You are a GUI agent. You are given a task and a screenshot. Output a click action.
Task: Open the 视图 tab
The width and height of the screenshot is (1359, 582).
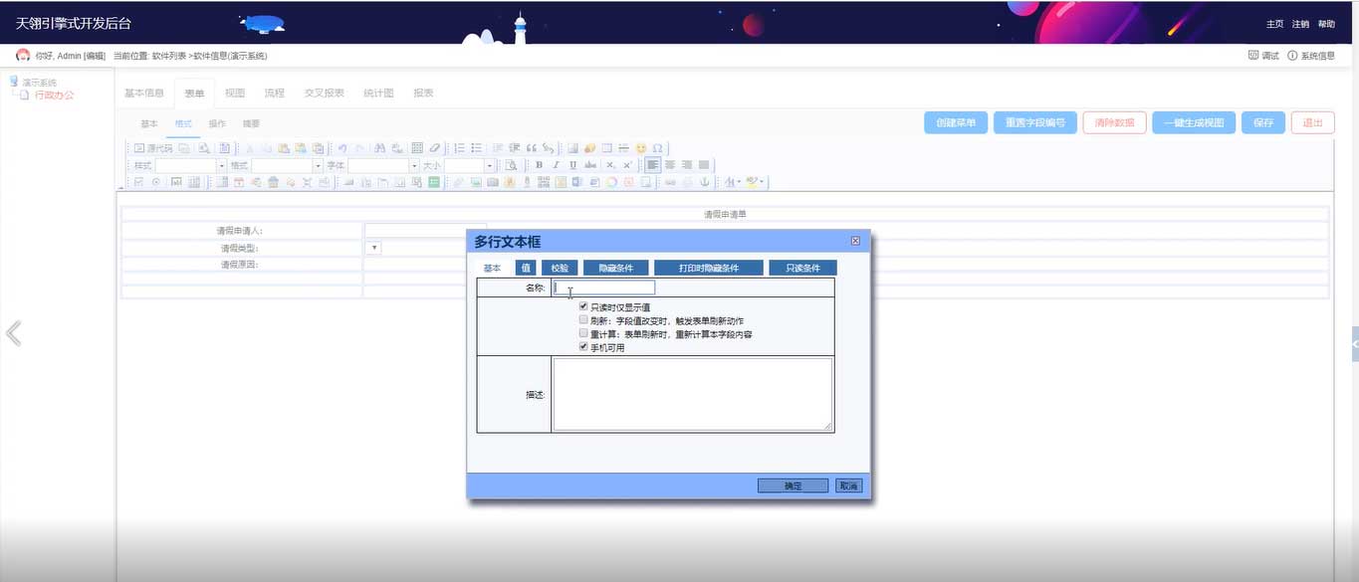pyautogui.click(x=234, y=94)
